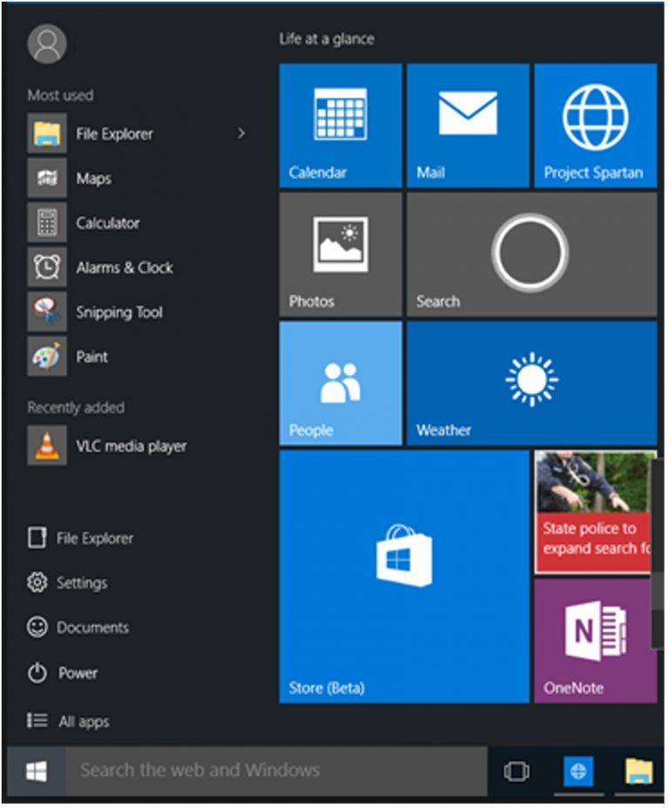669x809 pixels.
Task: Open the OneNote tile
Action: (x=596, y=641)
